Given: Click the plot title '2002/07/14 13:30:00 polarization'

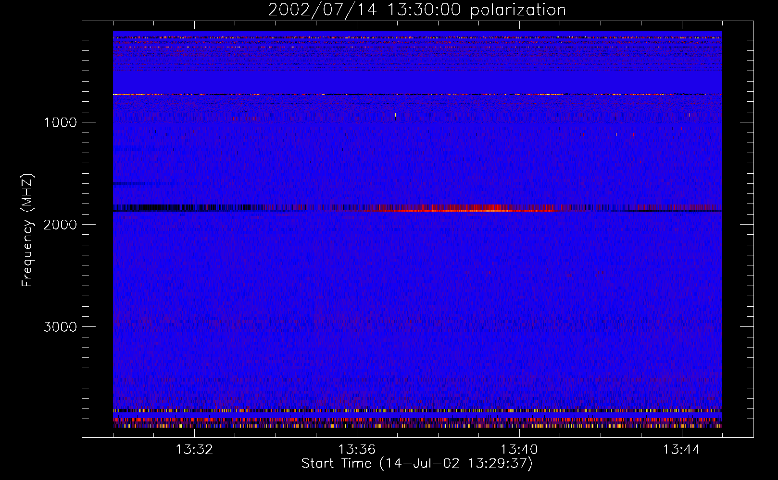Looking at the screenshot, I should pyautogui.click(x=417, y=10).
